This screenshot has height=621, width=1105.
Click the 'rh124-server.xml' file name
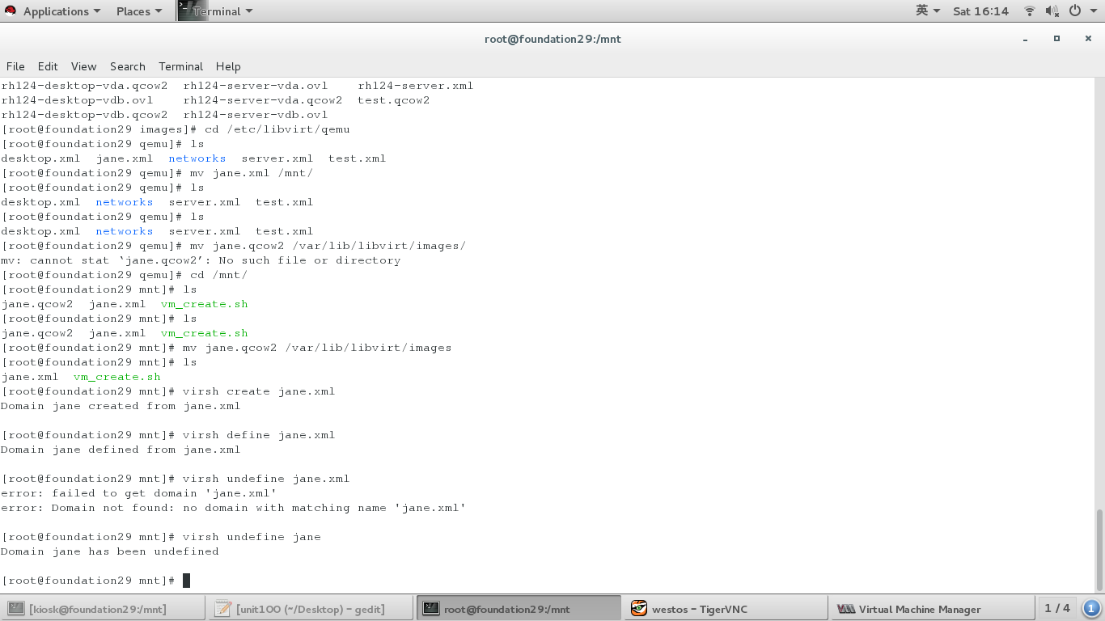(416, 86)
